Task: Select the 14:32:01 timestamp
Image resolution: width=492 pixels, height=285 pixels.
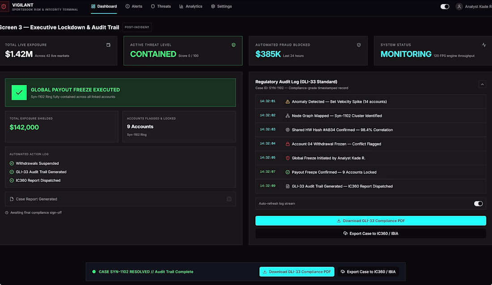Action: coord(267,101)
